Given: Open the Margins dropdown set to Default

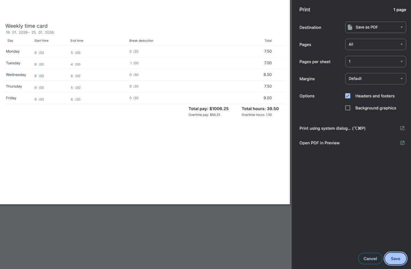Looking at the screenshot, I should click(x=375, y=79).
